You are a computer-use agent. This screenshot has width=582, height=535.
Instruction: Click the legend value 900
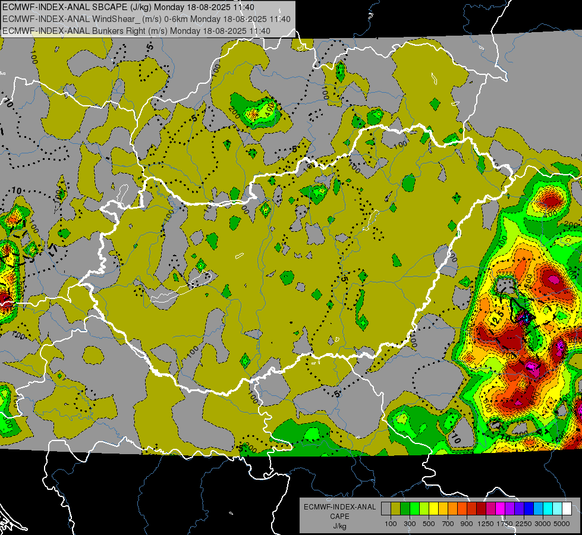coord(467,524)
